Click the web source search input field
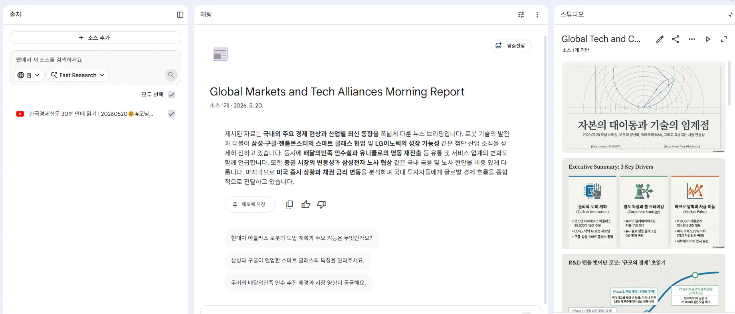This screenshot has width=735, height=314. point(95,60)
